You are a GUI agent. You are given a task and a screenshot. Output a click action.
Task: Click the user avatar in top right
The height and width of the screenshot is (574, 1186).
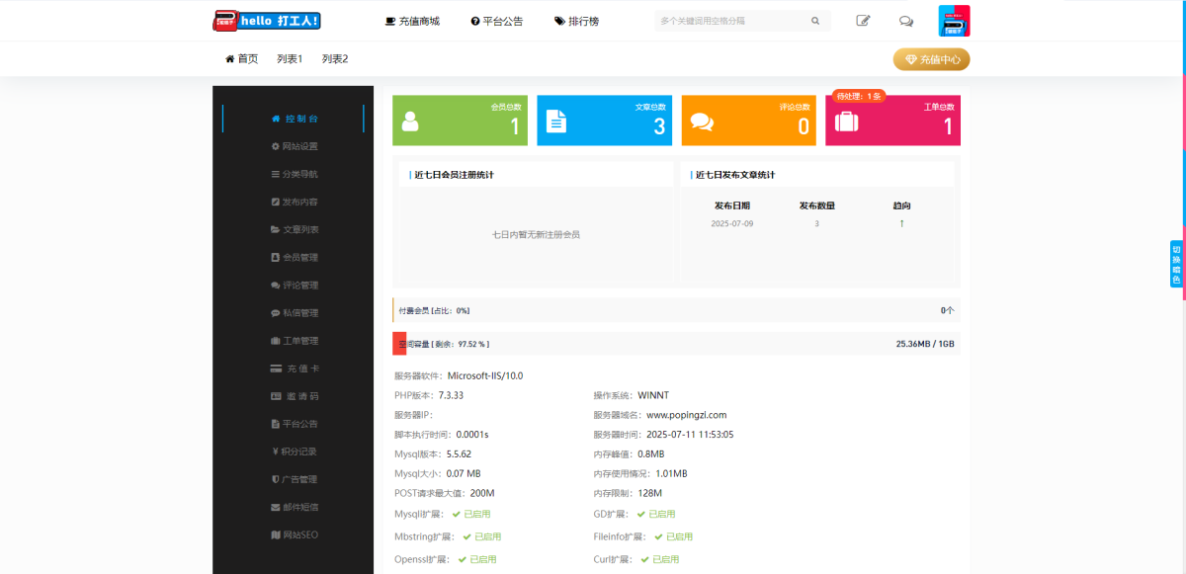954,21
